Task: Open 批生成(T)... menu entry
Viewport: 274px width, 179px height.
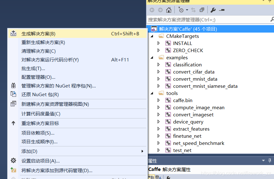Action: click(78, 69)
